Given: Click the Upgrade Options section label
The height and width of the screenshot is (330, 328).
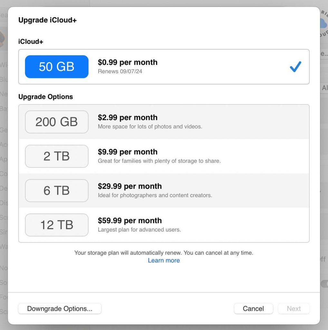Looking at the screenshot, I should point(45,97).
